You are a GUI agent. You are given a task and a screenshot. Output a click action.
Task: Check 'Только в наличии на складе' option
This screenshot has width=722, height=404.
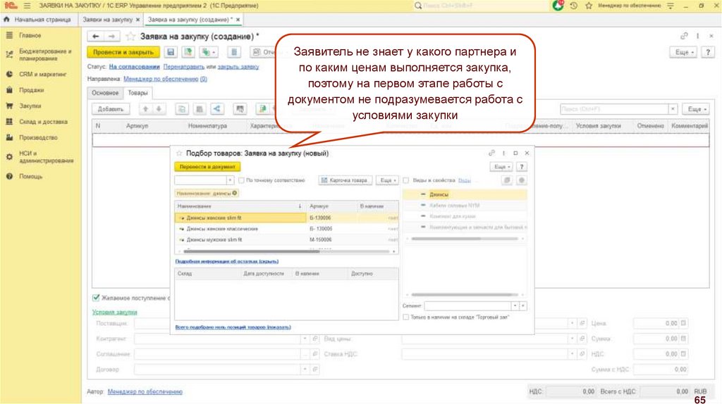coord(405,317)
